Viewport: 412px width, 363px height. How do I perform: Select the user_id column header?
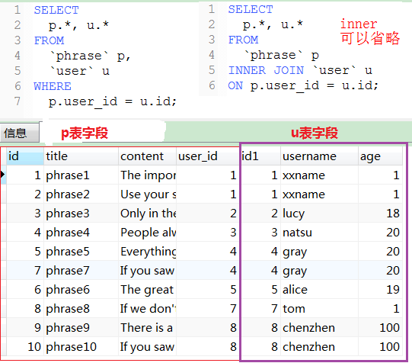208,156
